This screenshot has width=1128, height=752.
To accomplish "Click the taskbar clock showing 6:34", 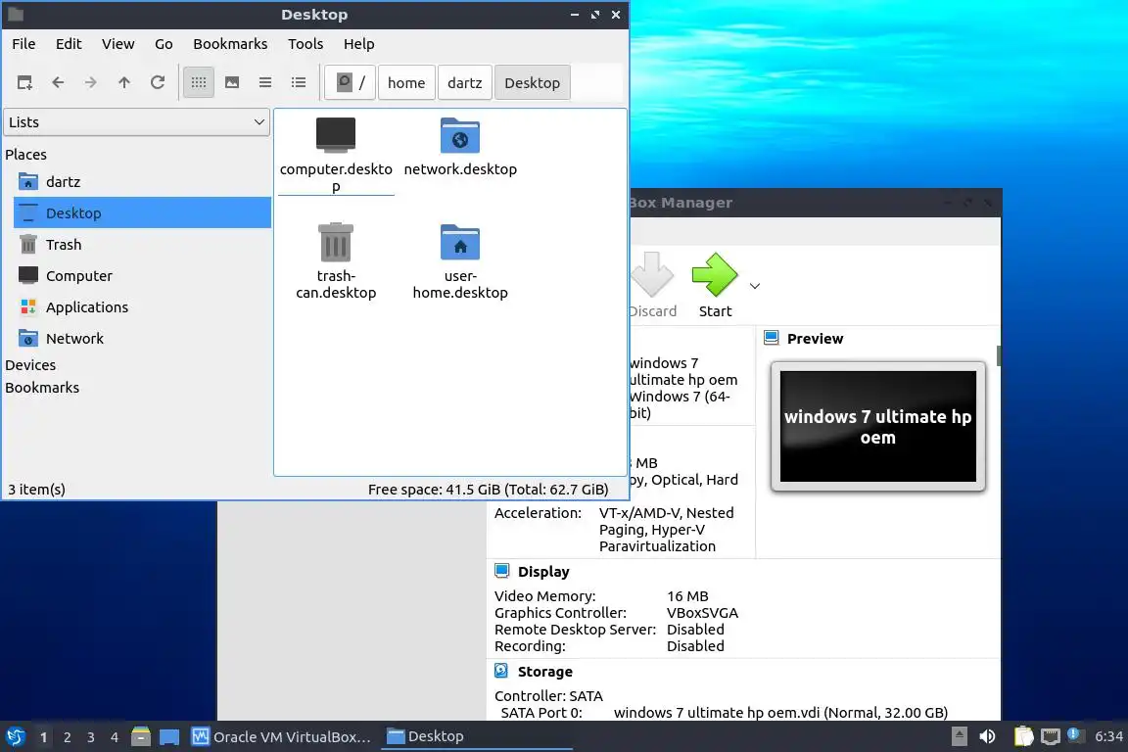I will pos(1108,737).
